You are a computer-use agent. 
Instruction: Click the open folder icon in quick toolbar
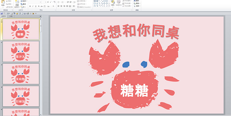coord(17,13)
